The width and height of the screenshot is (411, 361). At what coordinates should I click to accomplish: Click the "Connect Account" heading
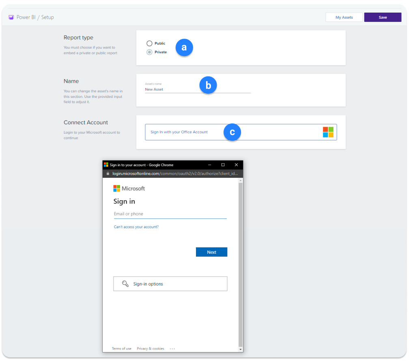point(86,123)
